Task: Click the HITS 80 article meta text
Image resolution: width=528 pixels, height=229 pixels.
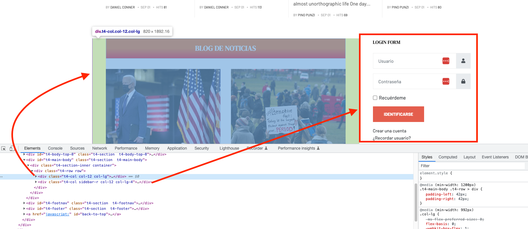Action: [x=436, y=7]
